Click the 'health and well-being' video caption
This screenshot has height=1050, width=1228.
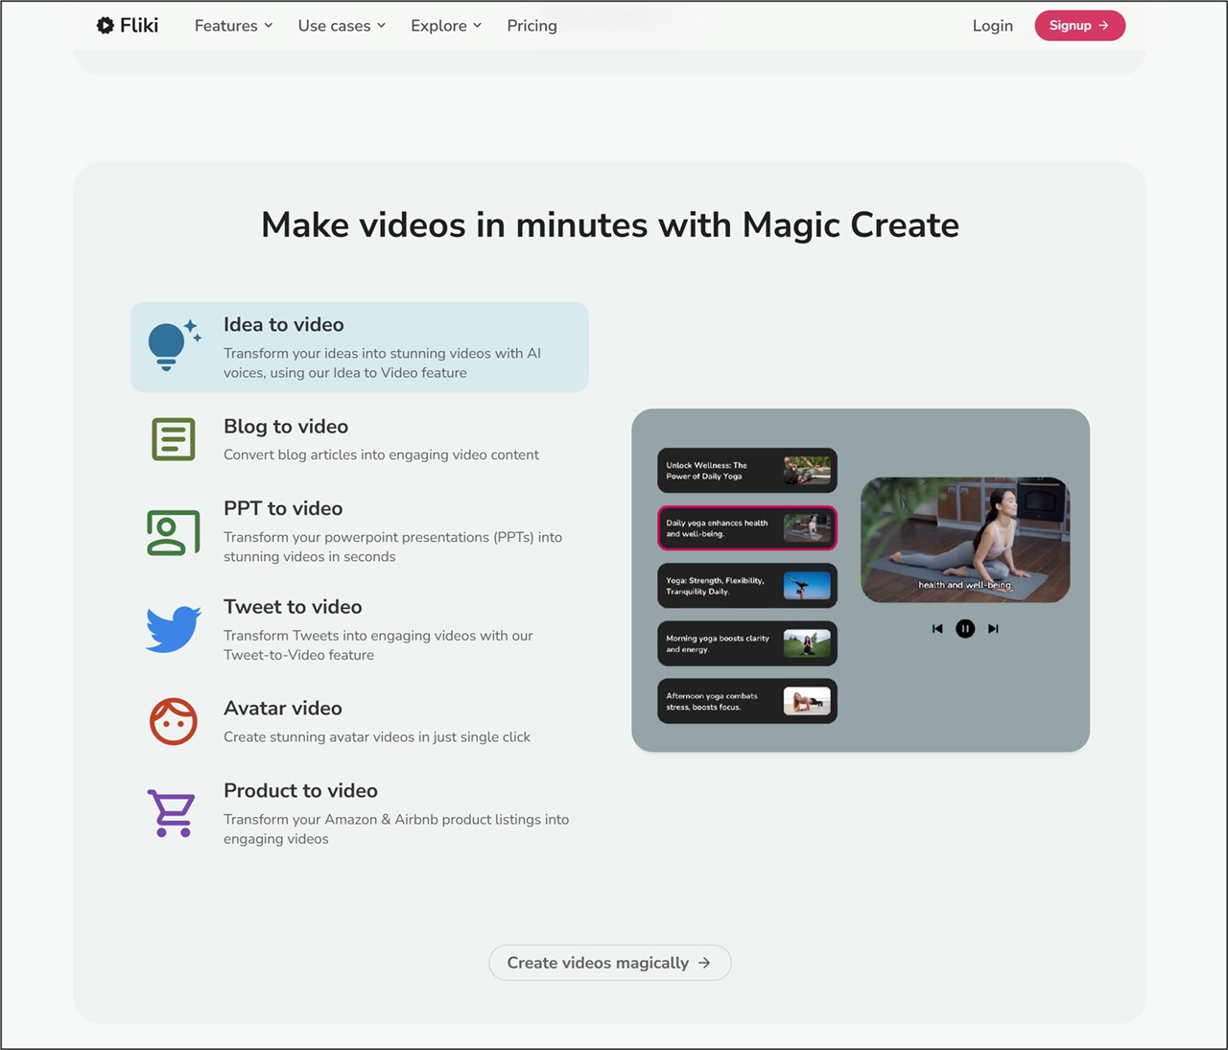click(965, 585)
